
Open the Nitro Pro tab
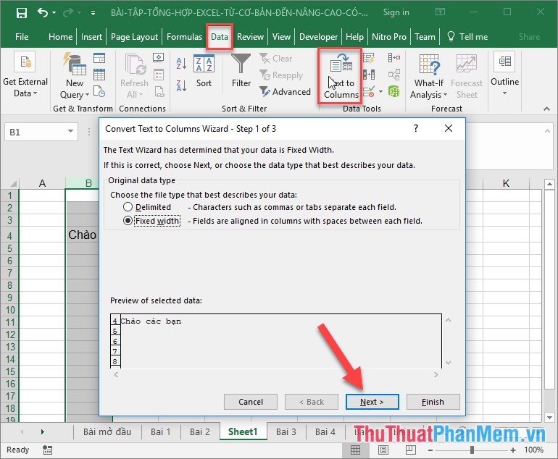(x=389, y=37)
